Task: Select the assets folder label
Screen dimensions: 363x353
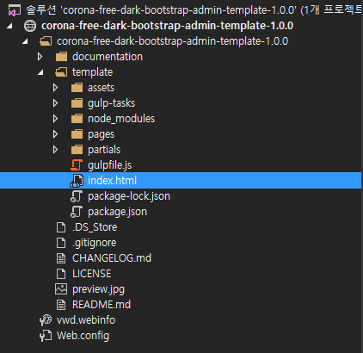Action: 101,88
